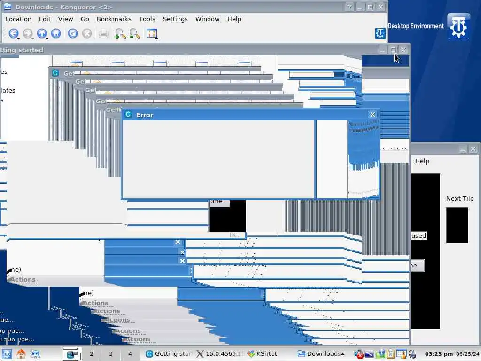Select the current desktop 1 pager thumbnail
The height and width of the screenshot is (361, 481).
[x=72, y=353]
